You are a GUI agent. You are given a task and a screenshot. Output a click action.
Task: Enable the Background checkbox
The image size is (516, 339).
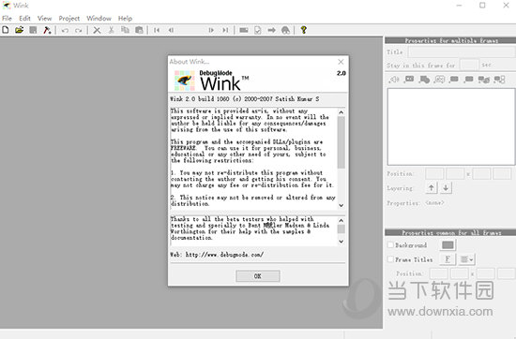point(390,245)
